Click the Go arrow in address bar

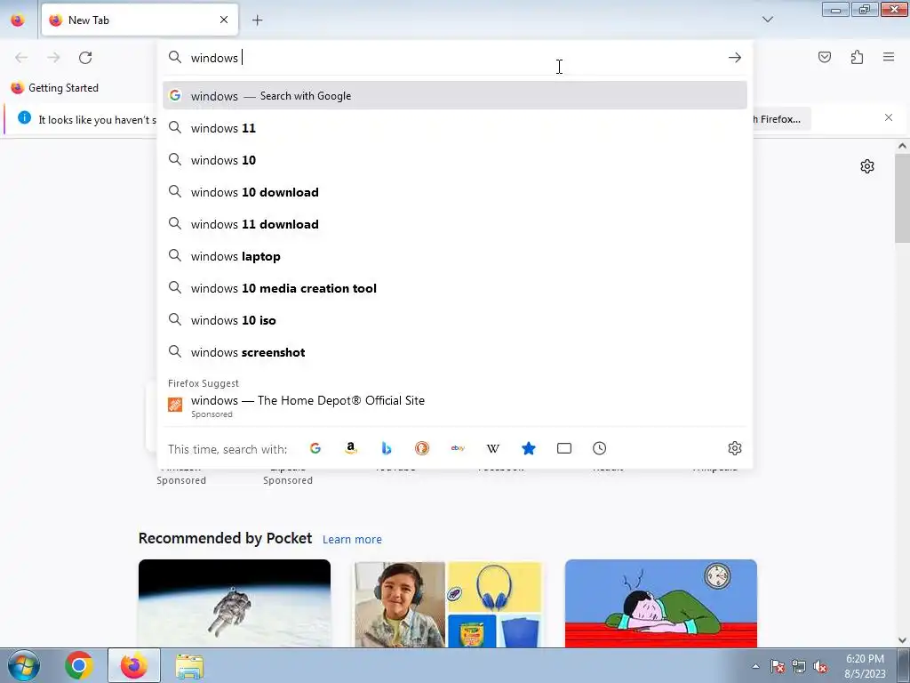(x=735, y=58)
